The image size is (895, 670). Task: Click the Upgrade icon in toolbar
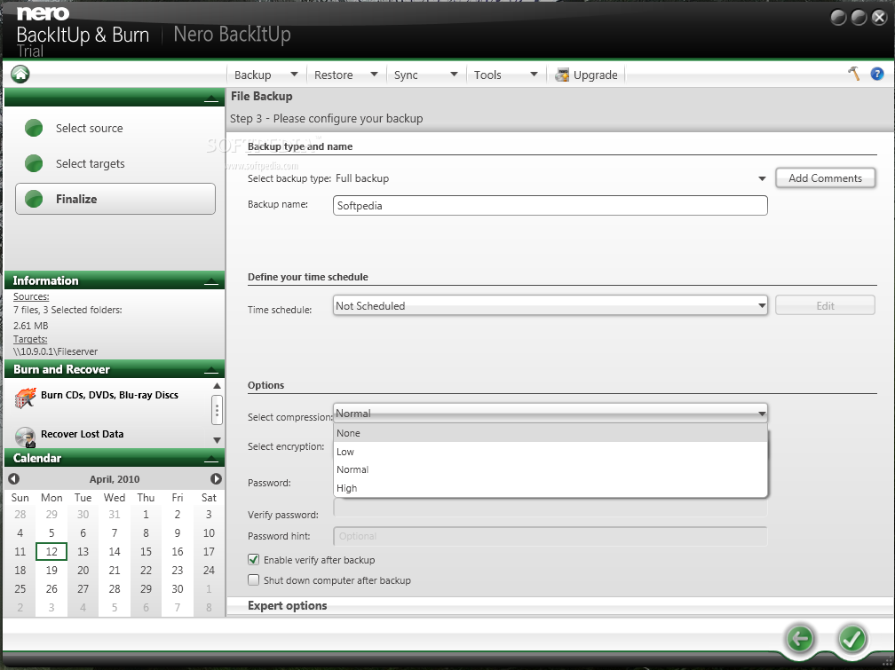pos(562,75)
